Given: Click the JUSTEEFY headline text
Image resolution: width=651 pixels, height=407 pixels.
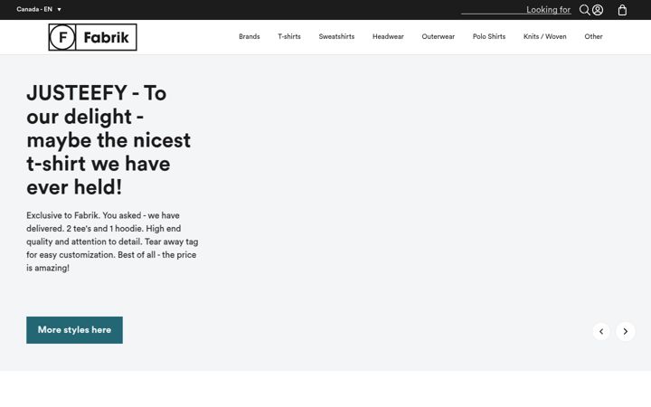Looking at the screenshot, I should (108, 140).
